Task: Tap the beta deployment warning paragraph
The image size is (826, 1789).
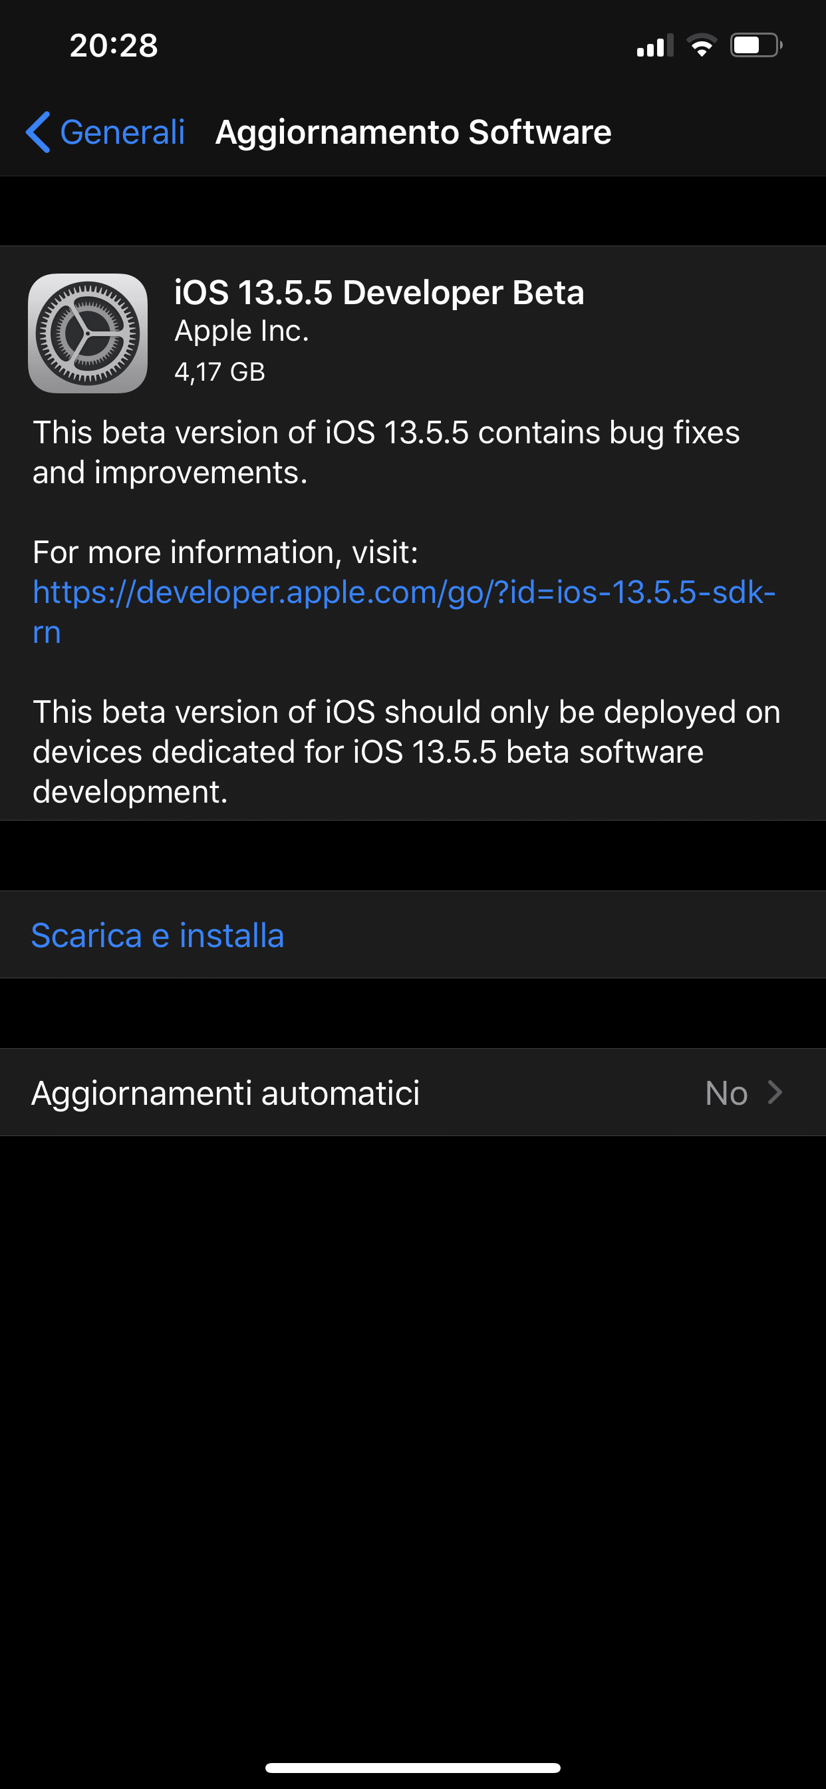Action: (x=406, y=751)
